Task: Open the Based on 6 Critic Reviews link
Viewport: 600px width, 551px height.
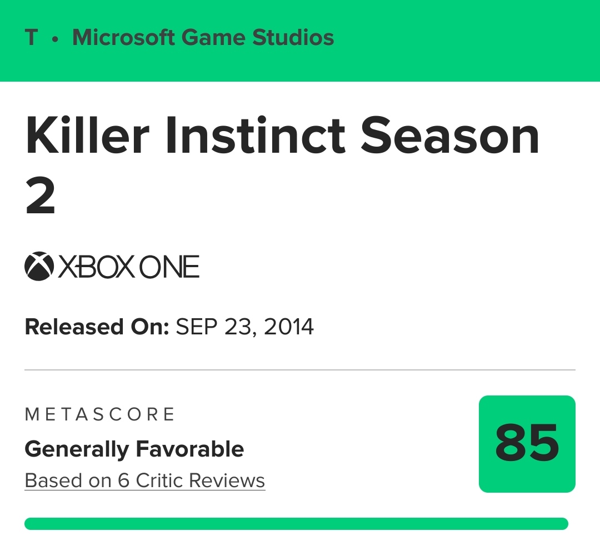Action: coord(145,480)
